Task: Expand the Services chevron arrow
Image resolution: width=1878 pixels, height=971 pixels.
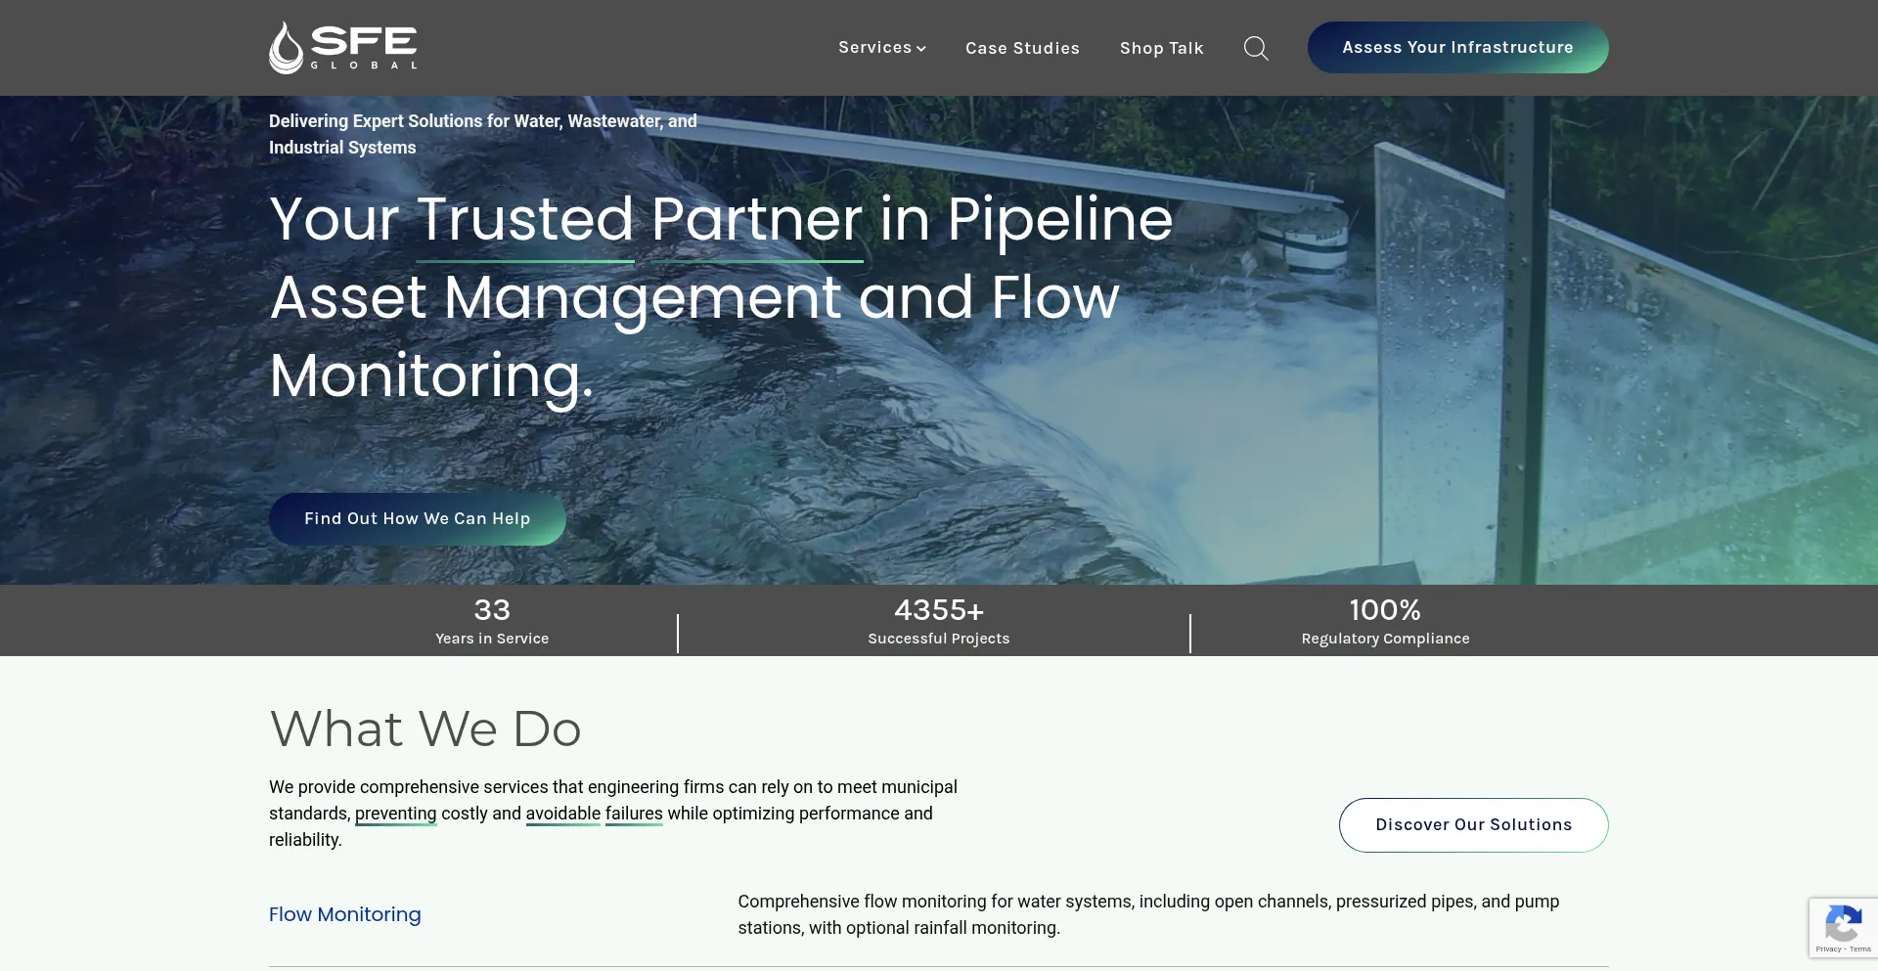Action: point(921,49)
